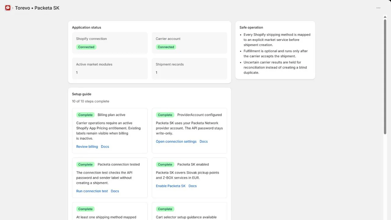
Task: Open the Review billing link
Action: [87, 147]
